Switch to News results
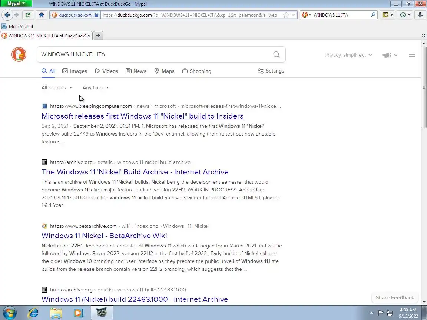Screen dimensions: 427x320 click(x=136, y=71)
